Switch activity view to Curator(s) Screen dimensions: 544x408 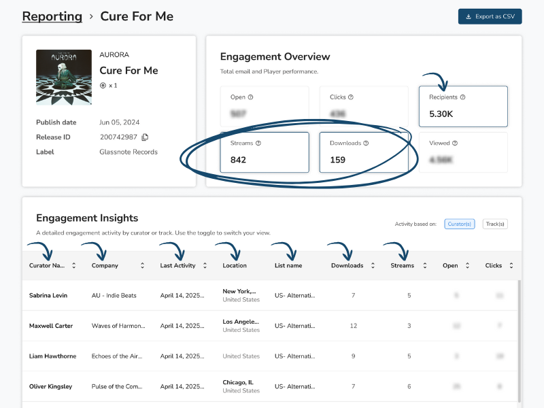click(x=459, y=224)
